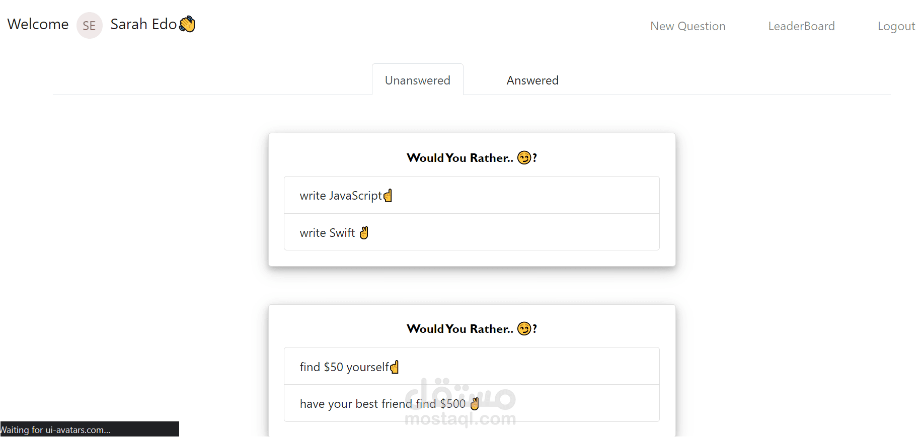This screenshot has width=921, height=437.
Task: Click the thumbs-up emoji next to write JavaScript
Action: click(x=388, y=195)
